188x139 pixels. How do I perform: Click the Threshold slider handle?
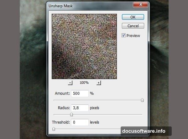click(54, 129)
